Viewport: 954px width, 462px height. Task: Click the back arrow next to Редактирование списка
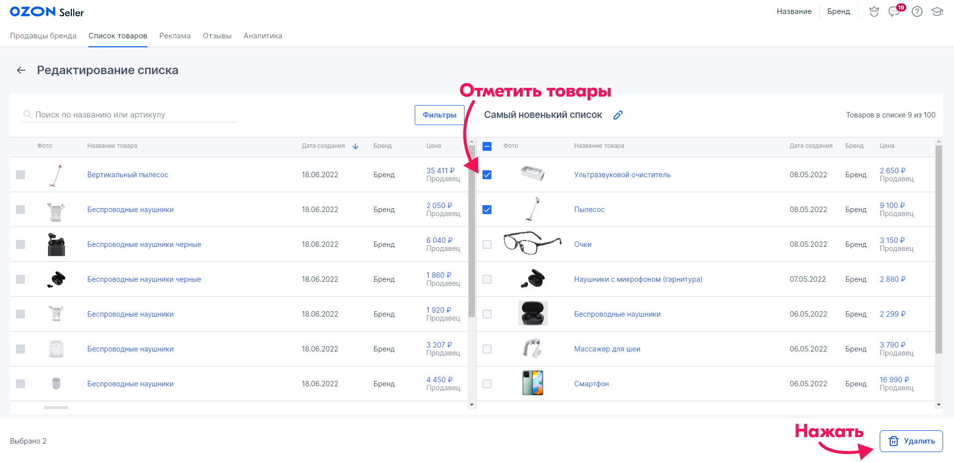[x=21, y=70]
